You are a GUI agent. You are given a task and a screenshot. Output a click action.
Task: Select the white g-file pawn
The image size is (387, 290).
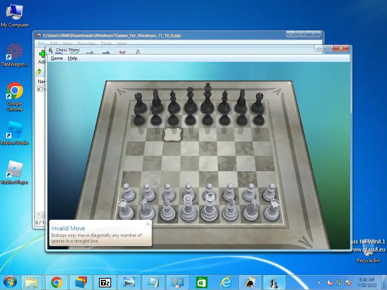point(249,192)
